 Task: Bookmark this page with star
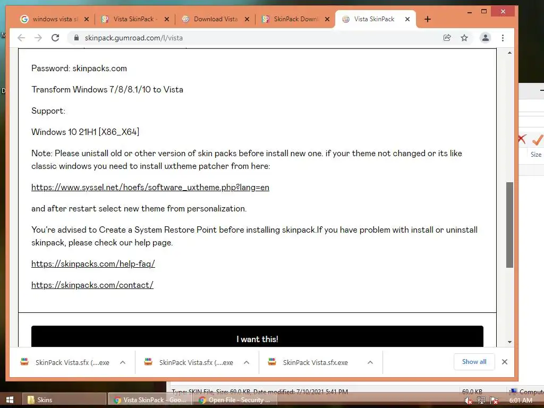(x=464, y=38)
